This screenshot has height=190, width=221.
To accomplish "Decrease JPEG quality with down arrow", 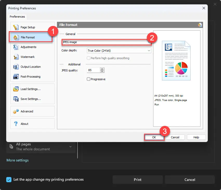I will coord(102,71).
